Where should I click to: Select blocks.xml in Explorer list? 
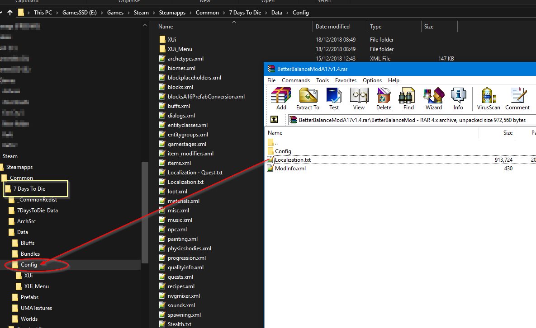180,87
